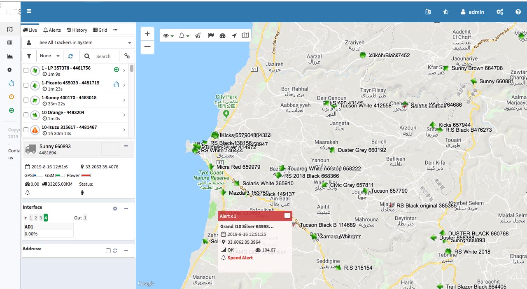The width and height of the screenshot is (527, 289).
Task: Click the green arrow circle in sidebar
Action: [12, 110]
